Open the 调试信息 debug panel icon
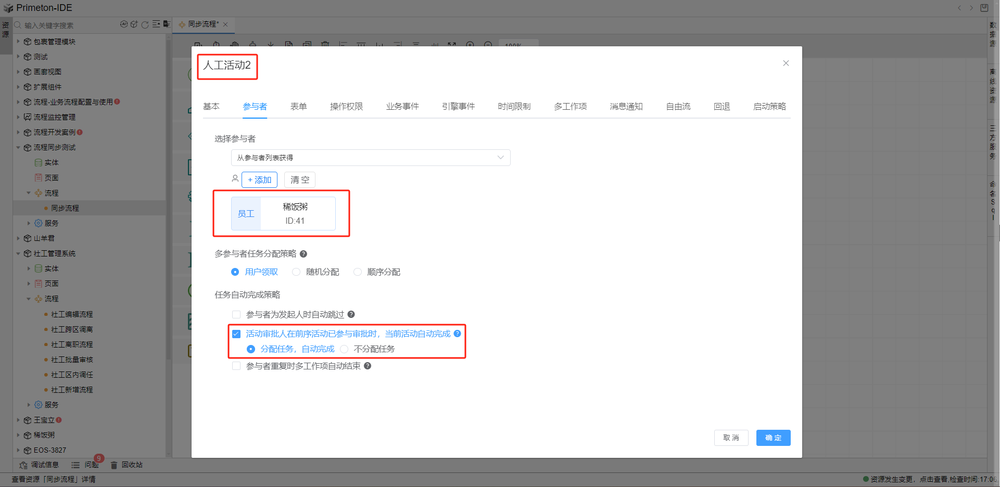This screenshot has width=1000, height=487. 23,465
